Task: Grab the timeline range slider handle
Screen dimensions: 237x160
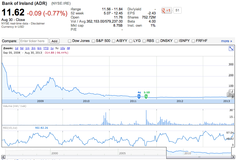Action: coord(199,157)
